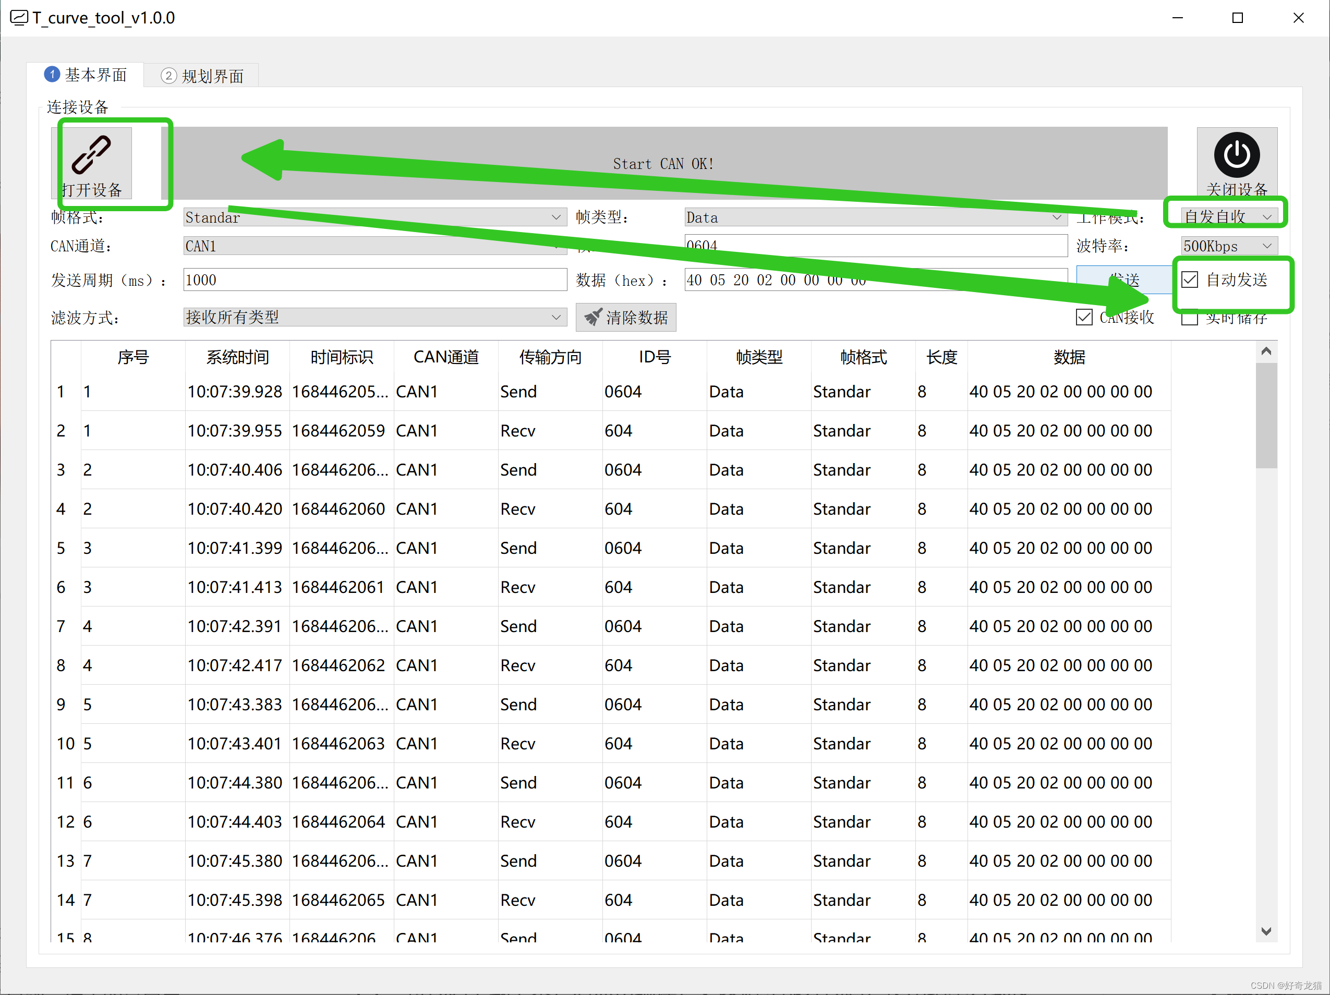Click the 关闭设备 power icon button
Image resolution: width=1330 pixels, height=995 pixels.
1237,163
